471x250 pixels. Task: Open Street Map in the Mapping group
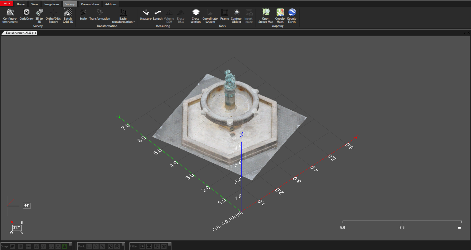pyautogui.click(x=266, y=15)
